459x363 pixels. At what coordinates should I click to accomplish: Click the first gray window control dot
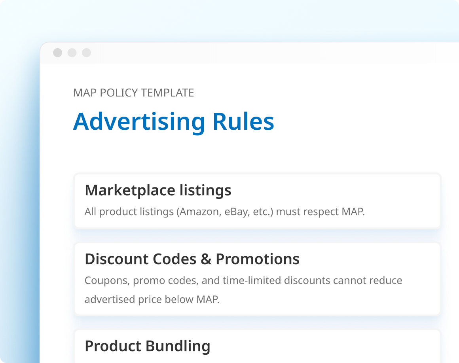(58, 53)
